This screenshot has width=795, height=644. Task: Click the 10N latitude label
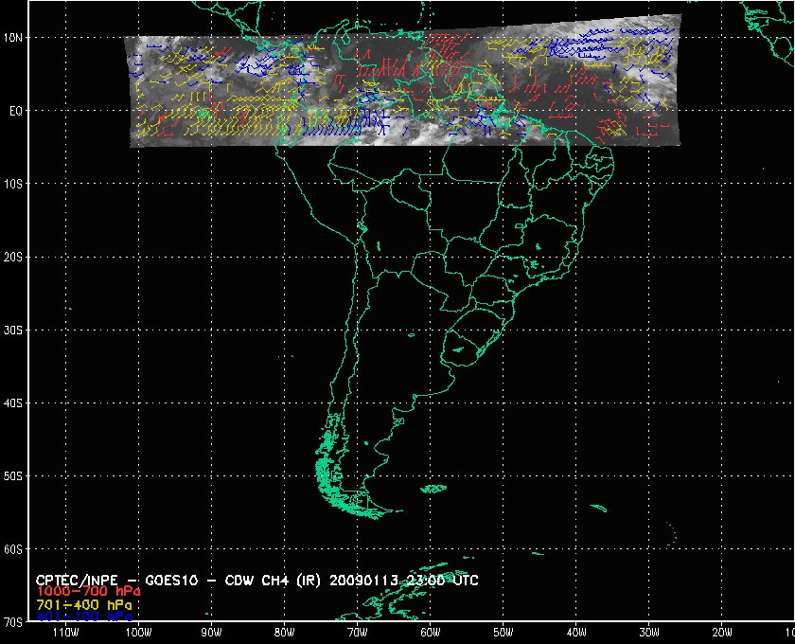[13, 38]
